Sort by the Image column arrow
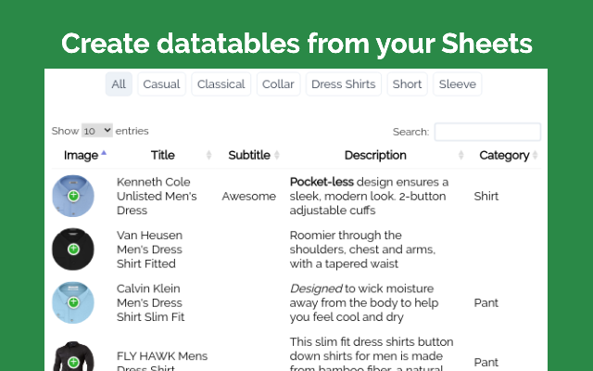Viewport: 593px width, 371px height. point(104,153)
